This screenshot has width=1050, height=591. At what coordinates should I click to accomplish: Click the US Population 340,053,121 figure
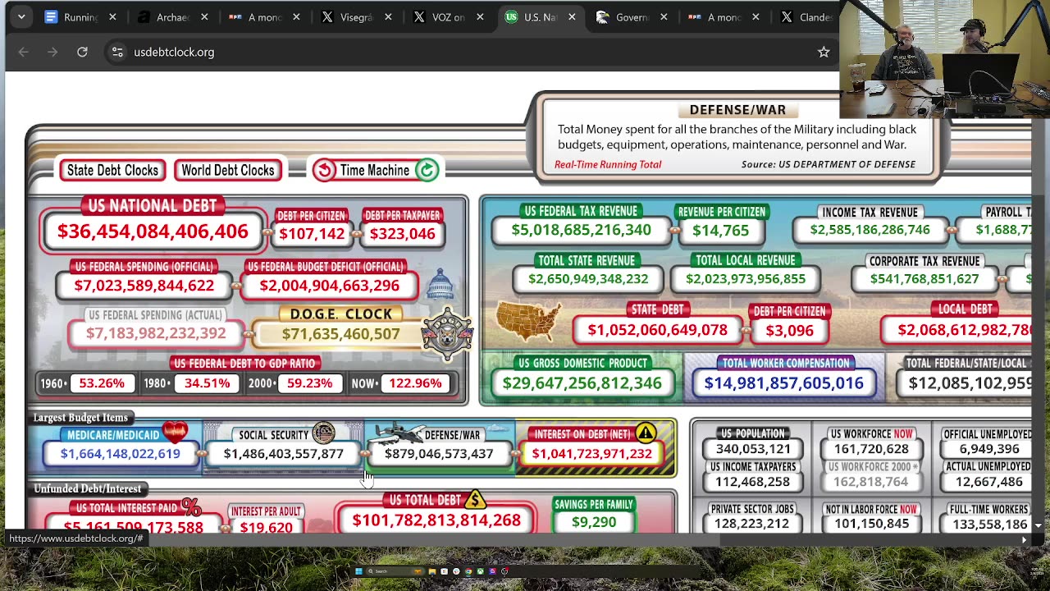pos(753,449)
